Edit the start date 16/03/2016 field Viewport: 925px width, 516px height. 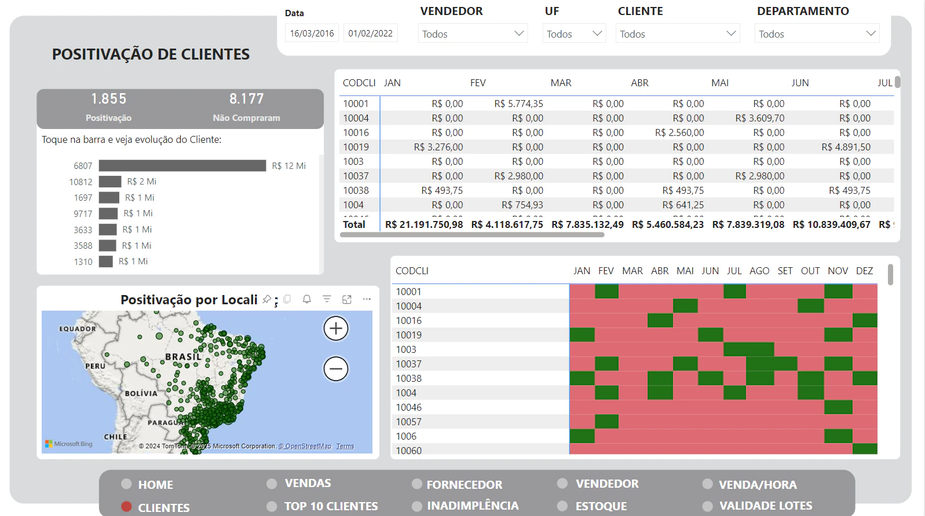[x=312, y=34]
